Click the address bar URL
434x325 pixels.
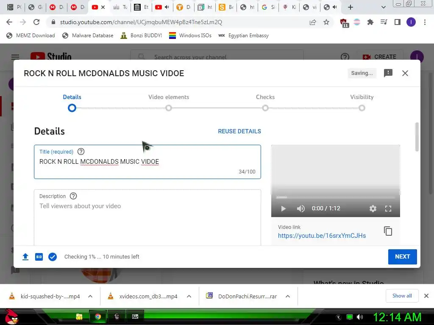(x=141, y=22)
